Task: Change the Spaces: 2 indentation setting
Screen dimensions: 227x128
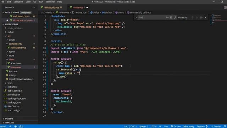Action: point(144,127)
